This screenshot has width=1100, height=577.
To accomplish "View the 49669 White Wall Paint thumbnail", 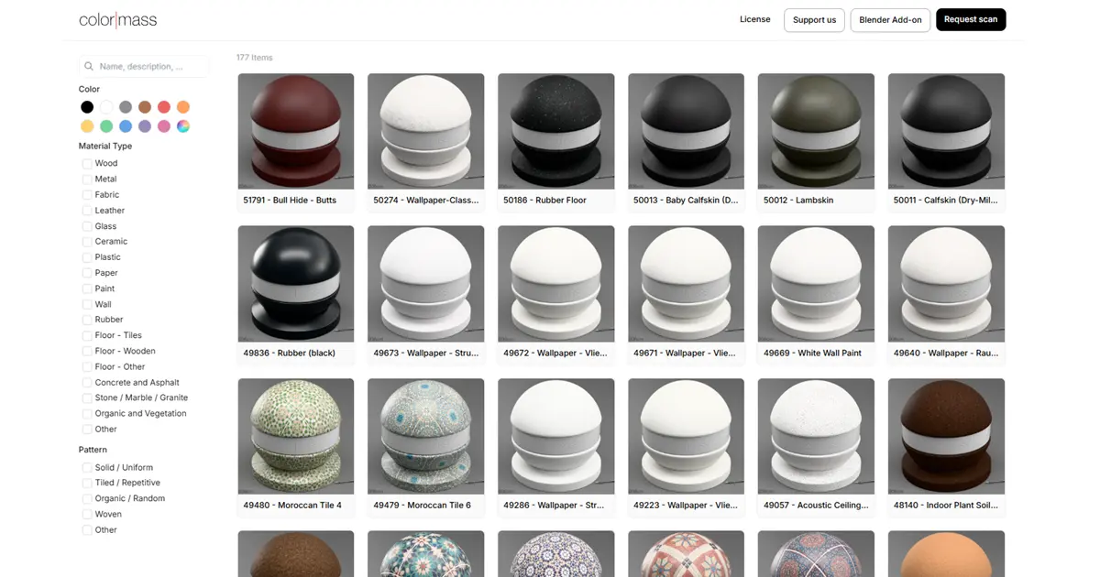I will (x=816, y=284).
